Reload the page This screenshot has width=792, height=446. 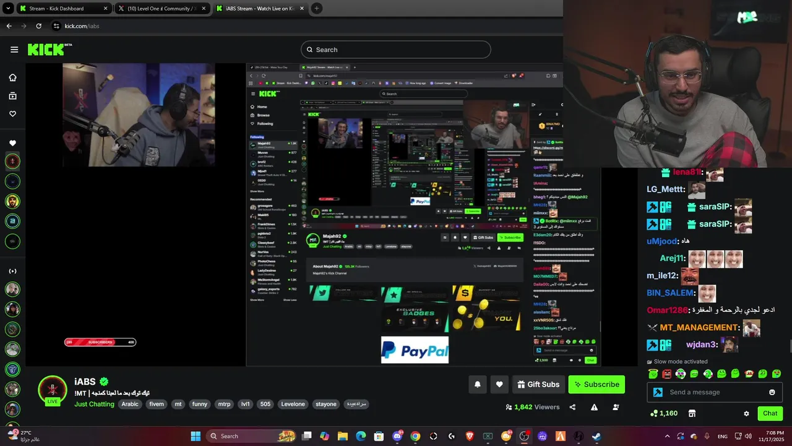click(x=38, y=26)
